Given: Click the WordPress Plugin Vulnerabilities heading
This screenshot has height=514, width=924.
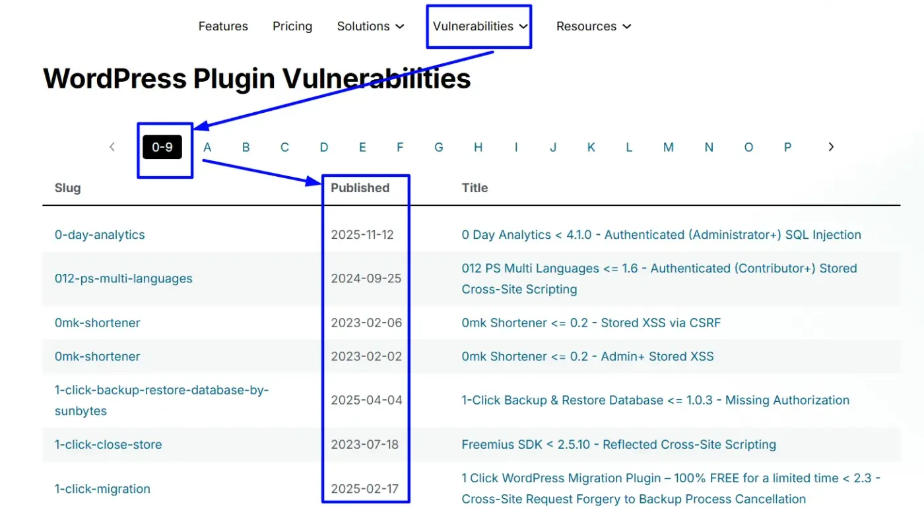Looking at the screenshot, I should point(257,79).
